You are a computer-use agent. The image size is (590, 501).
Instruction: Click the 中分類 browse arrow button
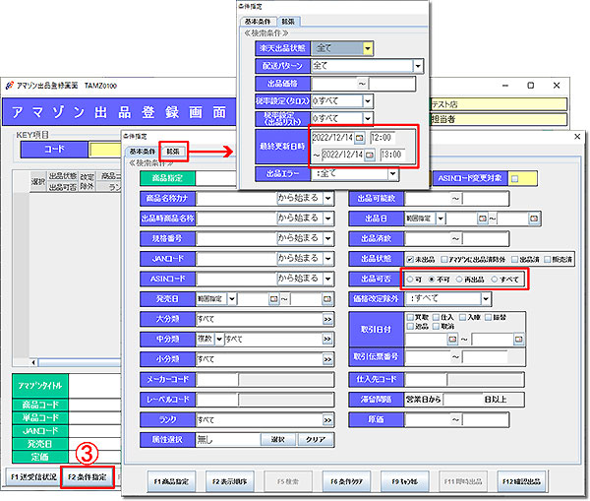tap(326, 339)
